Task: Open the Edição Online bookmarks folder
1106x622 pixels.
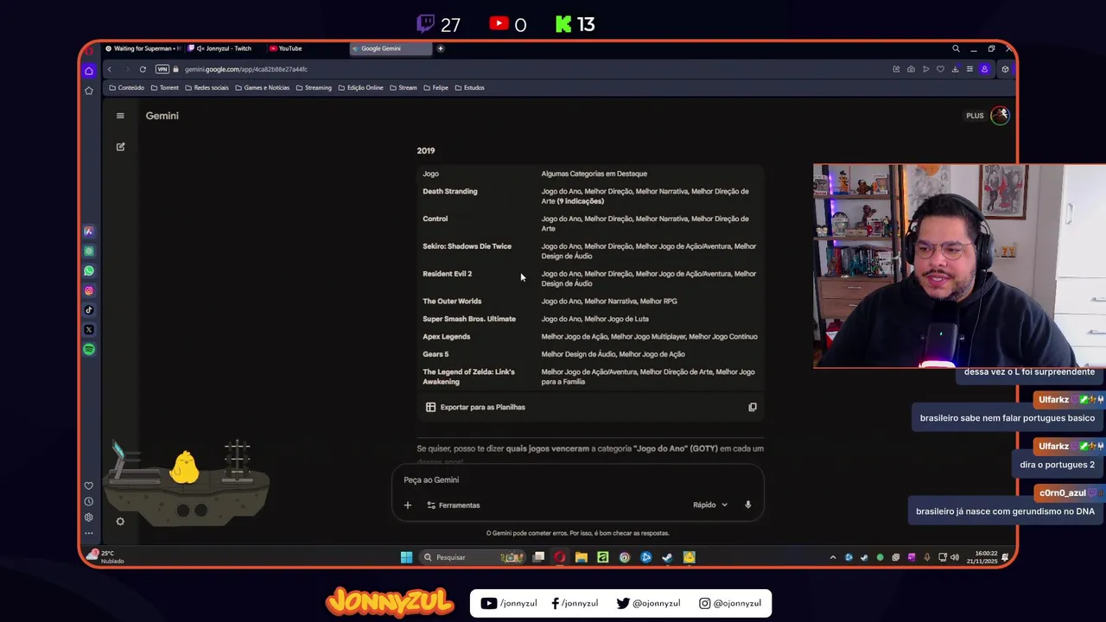Action: pos(360,87)
